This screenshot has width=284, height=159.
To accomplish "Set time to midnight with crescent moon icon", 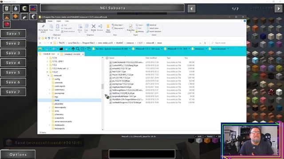I will click(33, 17).
